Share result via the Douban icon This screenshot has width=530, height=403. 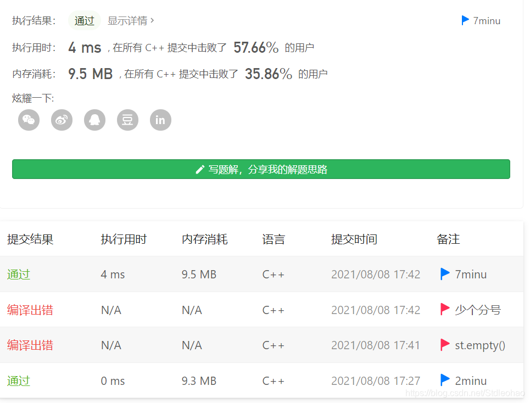tap(127, 120)
